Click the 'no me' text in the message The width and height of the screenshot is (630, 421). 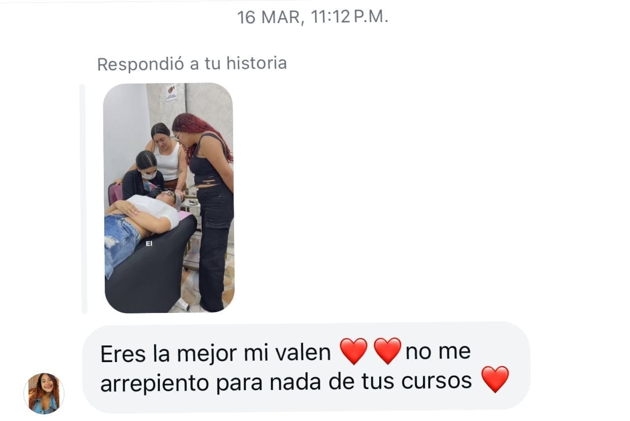[438, 352]
